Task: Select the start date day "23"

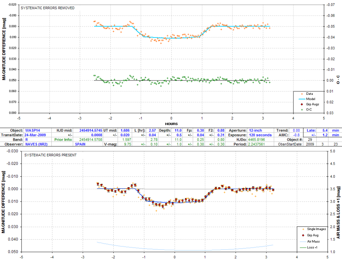Action: coord(336,144)
